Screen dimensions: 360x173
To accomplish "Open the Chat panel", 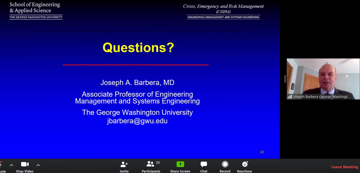I will pos(204,167).
